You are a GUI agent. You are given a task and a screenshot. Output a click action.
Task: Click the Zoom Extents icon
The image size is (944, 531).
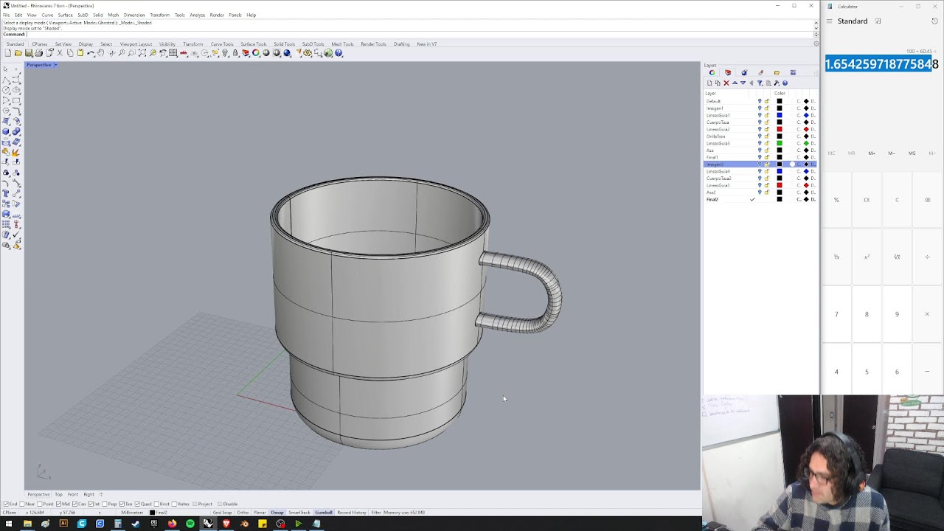coord(142,53)
